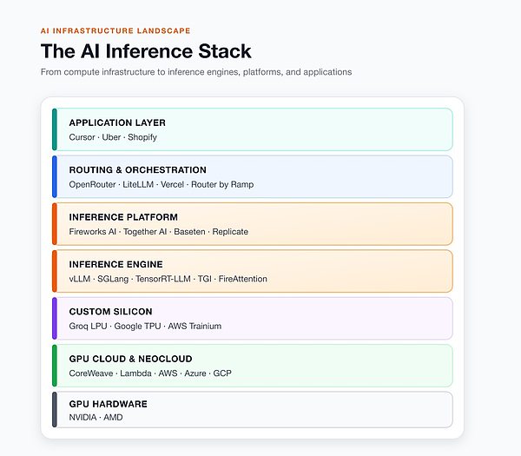Click the orange accent bar of Inference Engine
Screen dimensions: 521x456
55,271
